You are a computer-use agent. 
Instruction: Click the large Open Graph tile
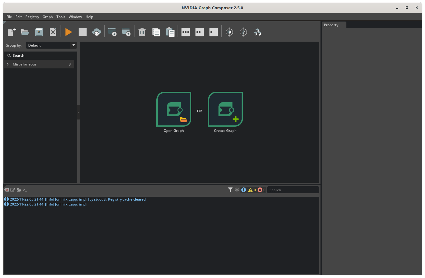click(174, 109)
